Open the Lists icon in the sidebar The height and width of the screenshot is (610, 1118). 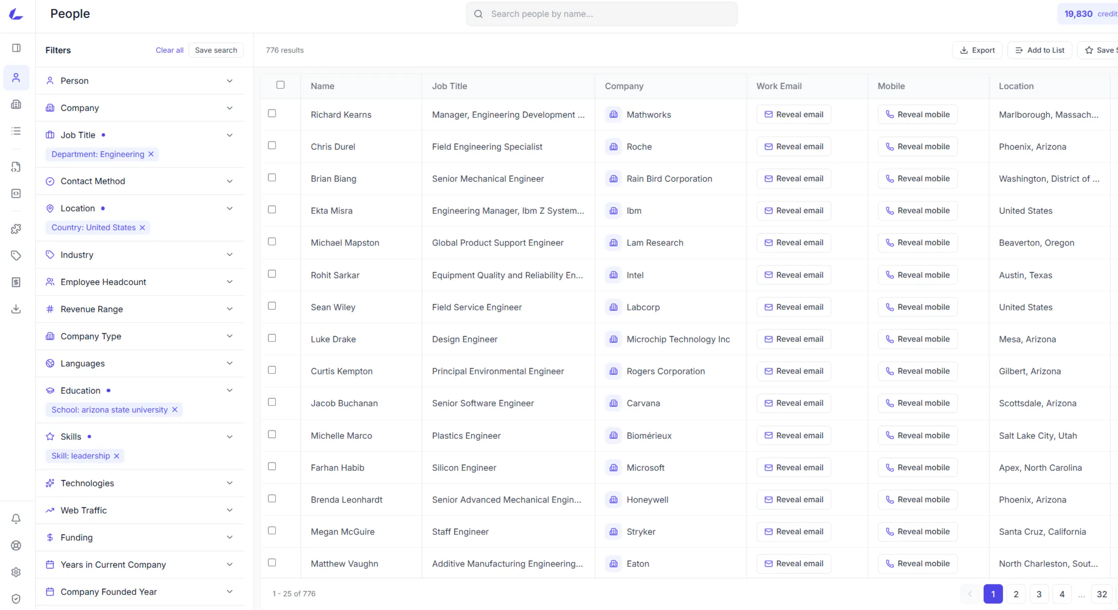click(16, 131)
